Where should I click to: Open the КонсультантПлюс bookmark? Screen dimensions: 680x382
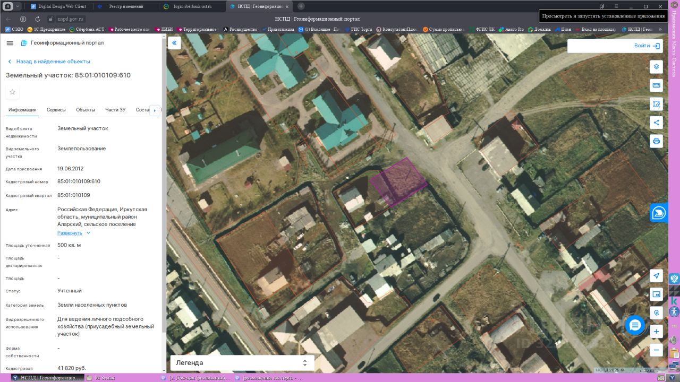pyautogui.click(x=397, y=29)
